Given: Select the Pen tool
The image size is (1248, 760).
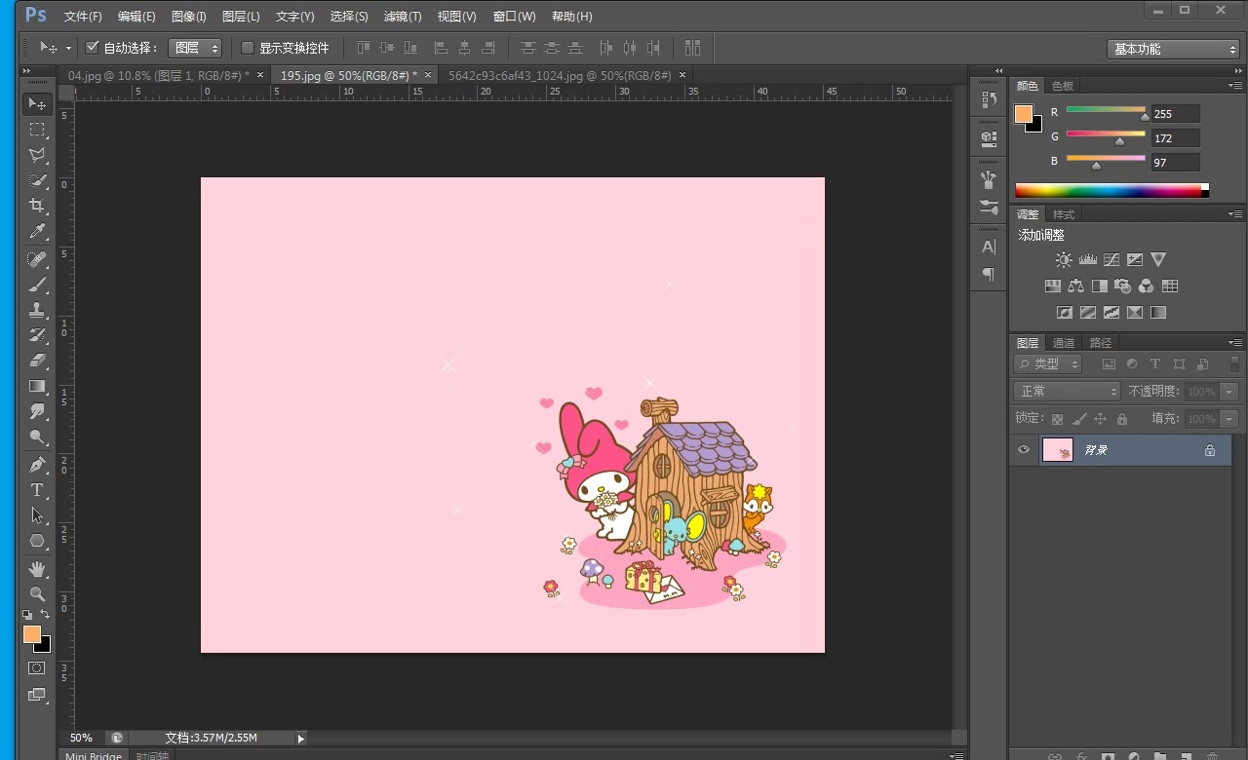Looking at the screenshot, I should click(x=37, y=465).
